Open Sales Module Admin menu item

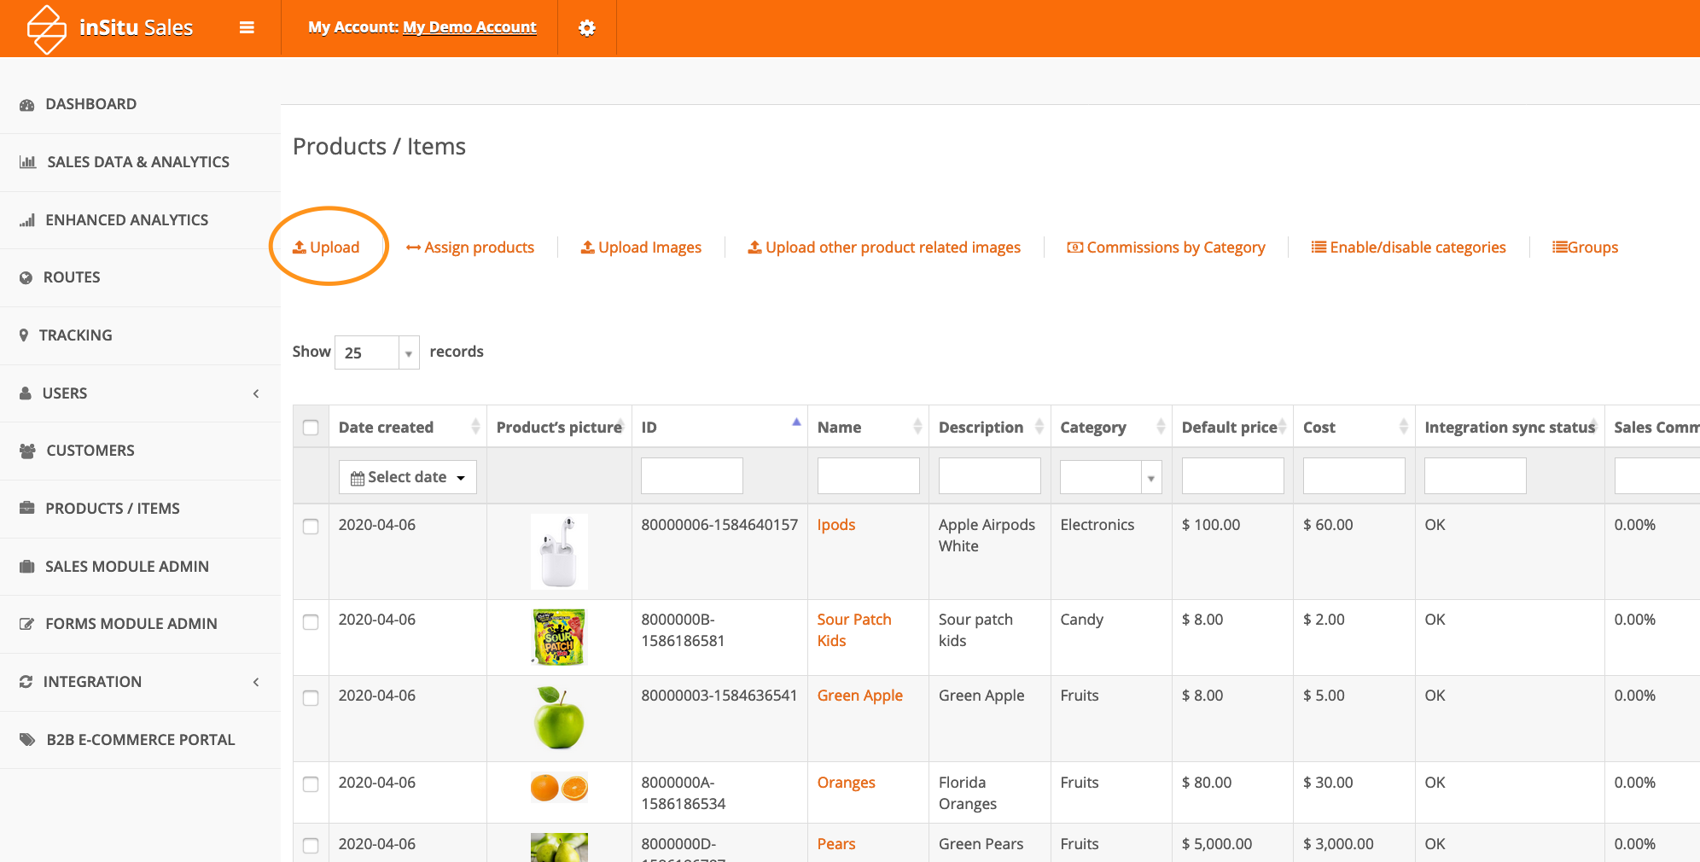pyautogui.click(x=126, y=567)
